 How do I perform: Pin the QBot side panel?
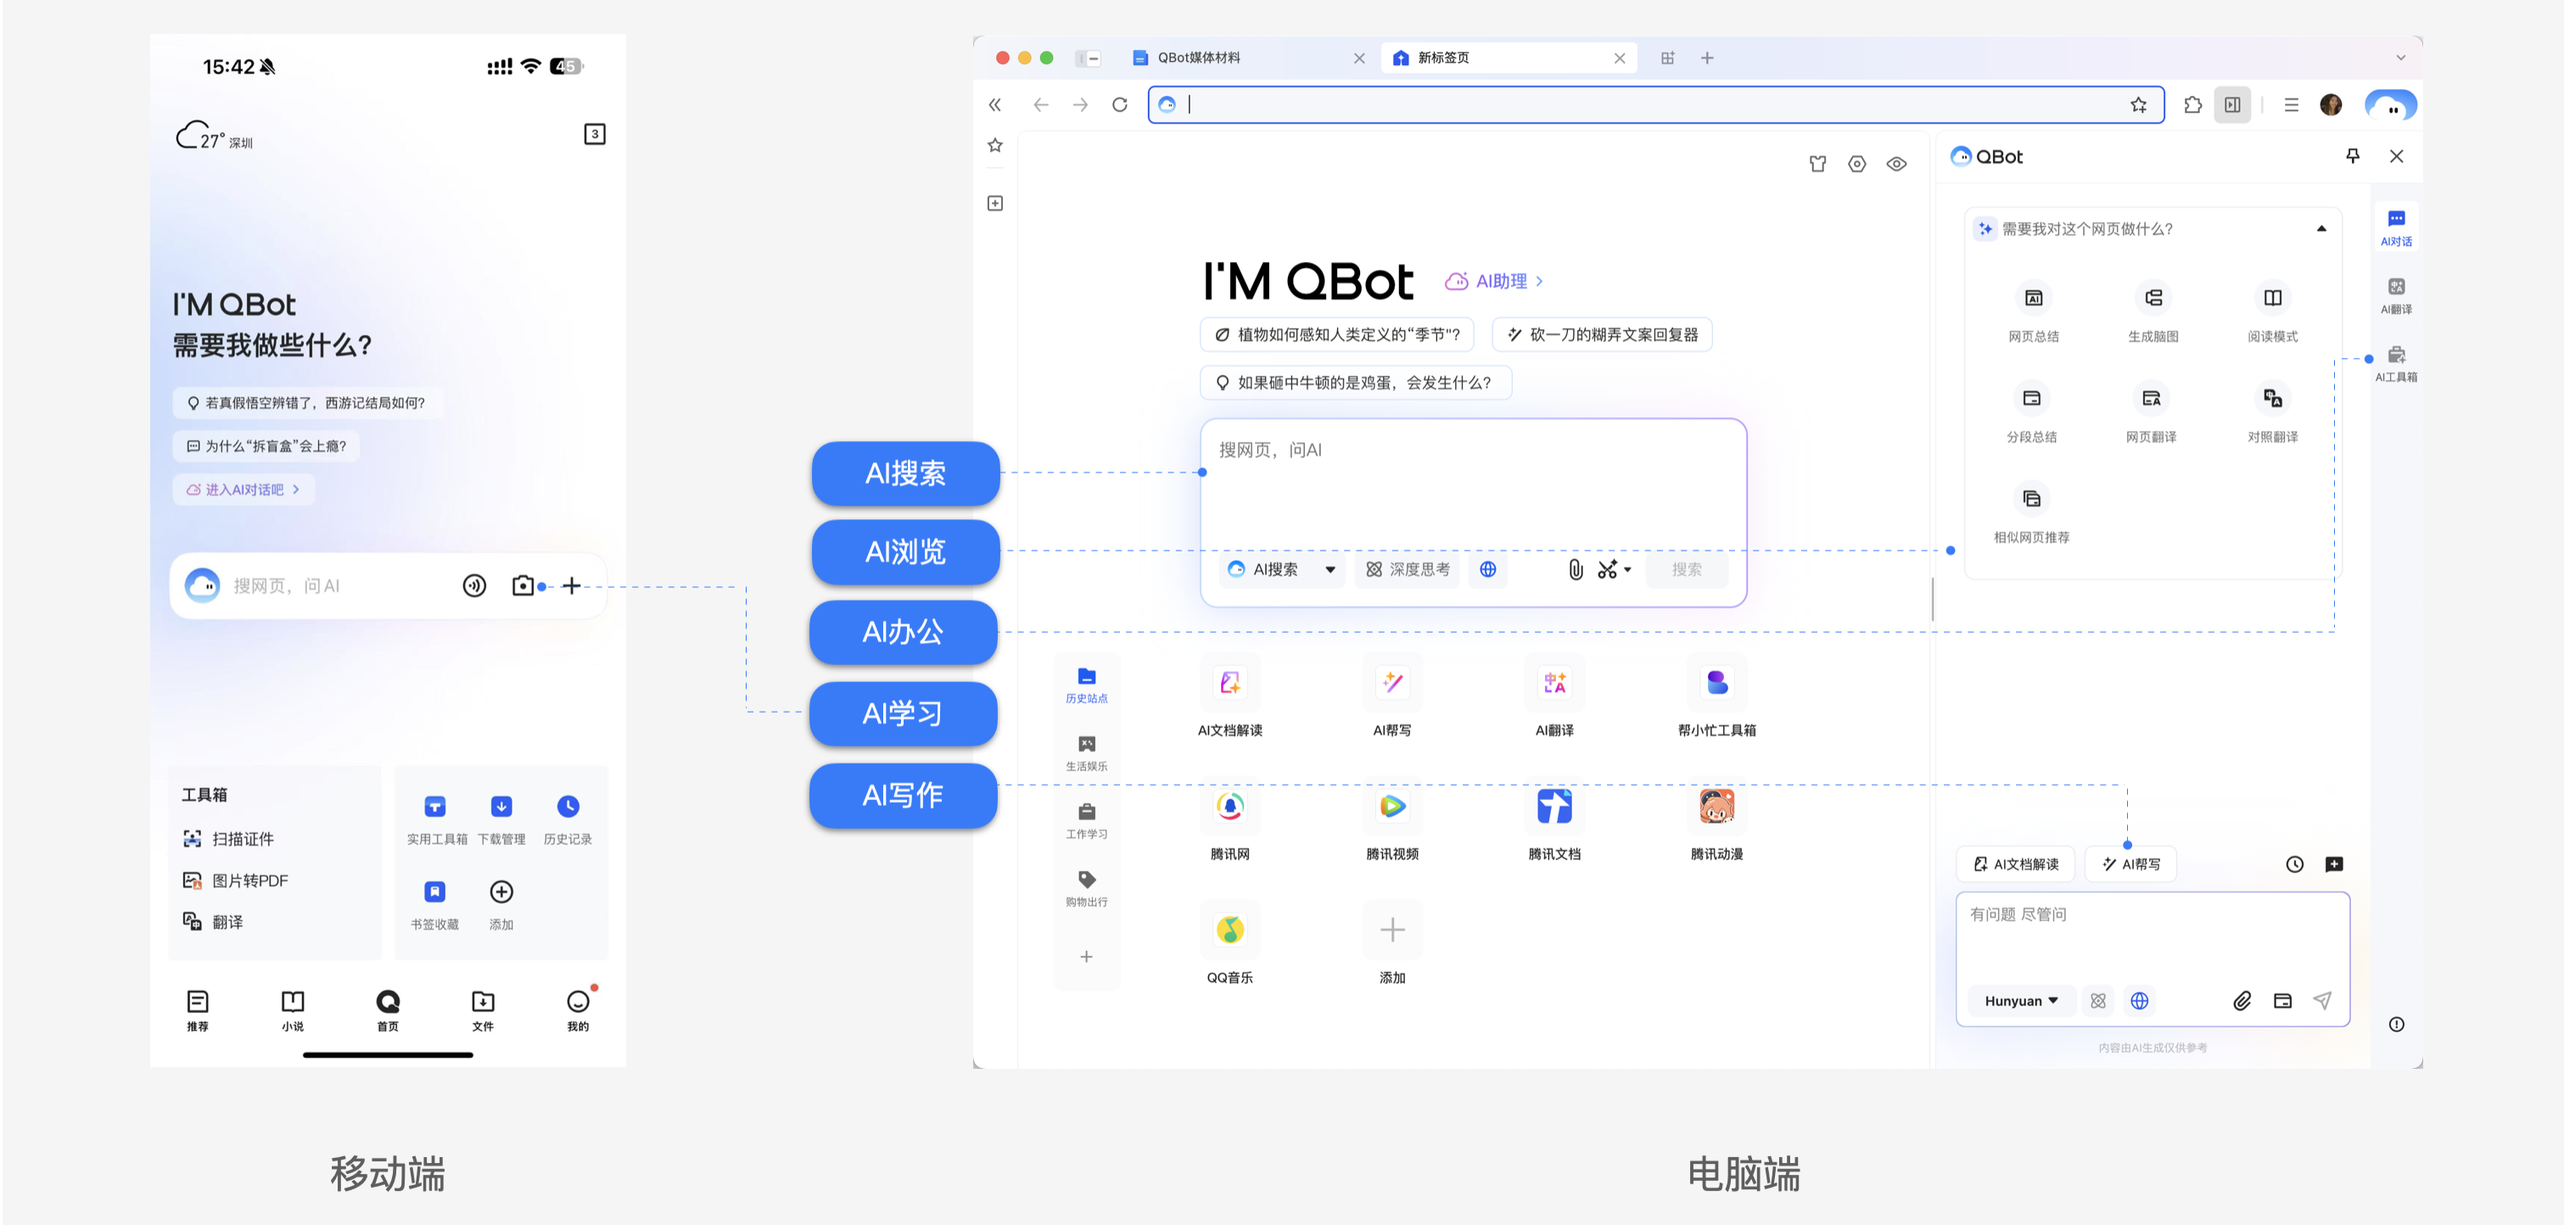click(2352, 156)
